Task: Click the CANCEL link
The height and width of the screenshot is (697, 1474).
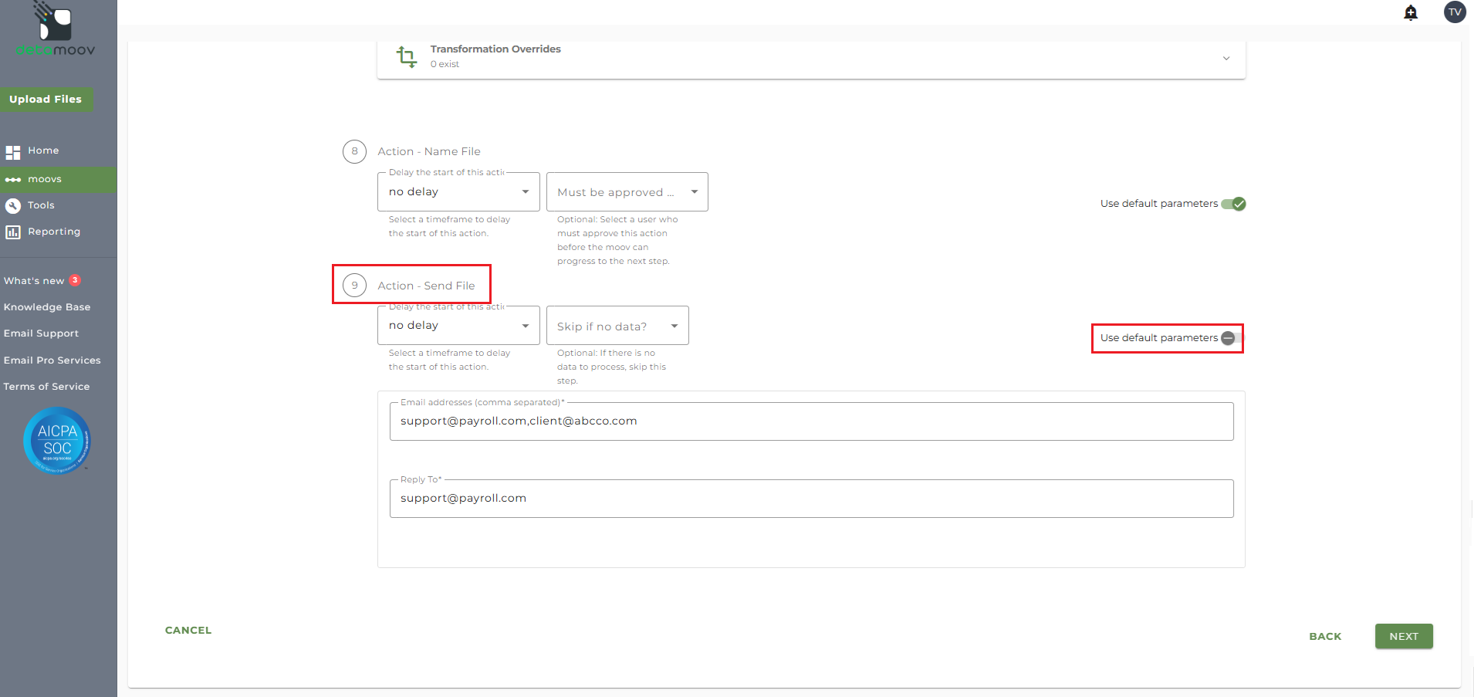Action: 188,630
